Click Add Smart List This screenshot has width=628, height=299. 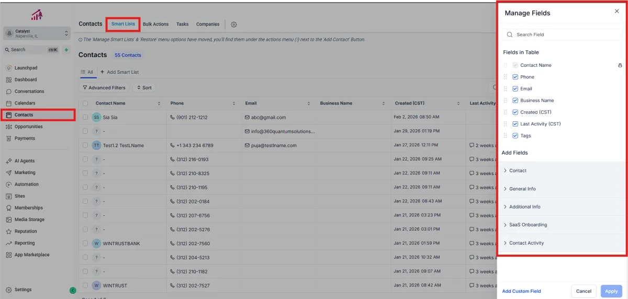[119, 72]
